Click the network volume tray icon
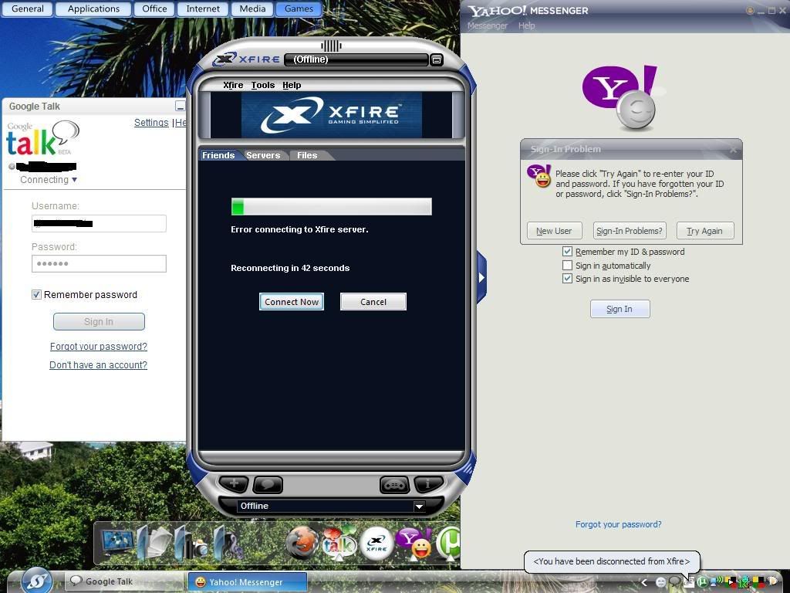 717,581
